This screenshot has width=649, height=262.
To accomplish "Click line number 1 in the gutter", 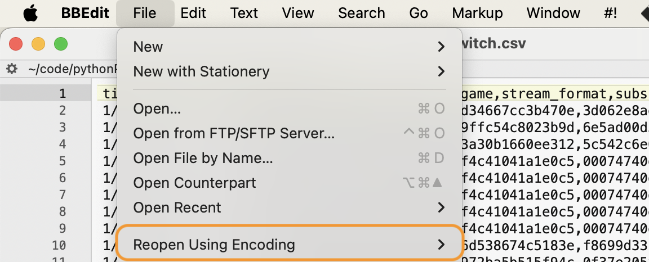I will [63, 93].
